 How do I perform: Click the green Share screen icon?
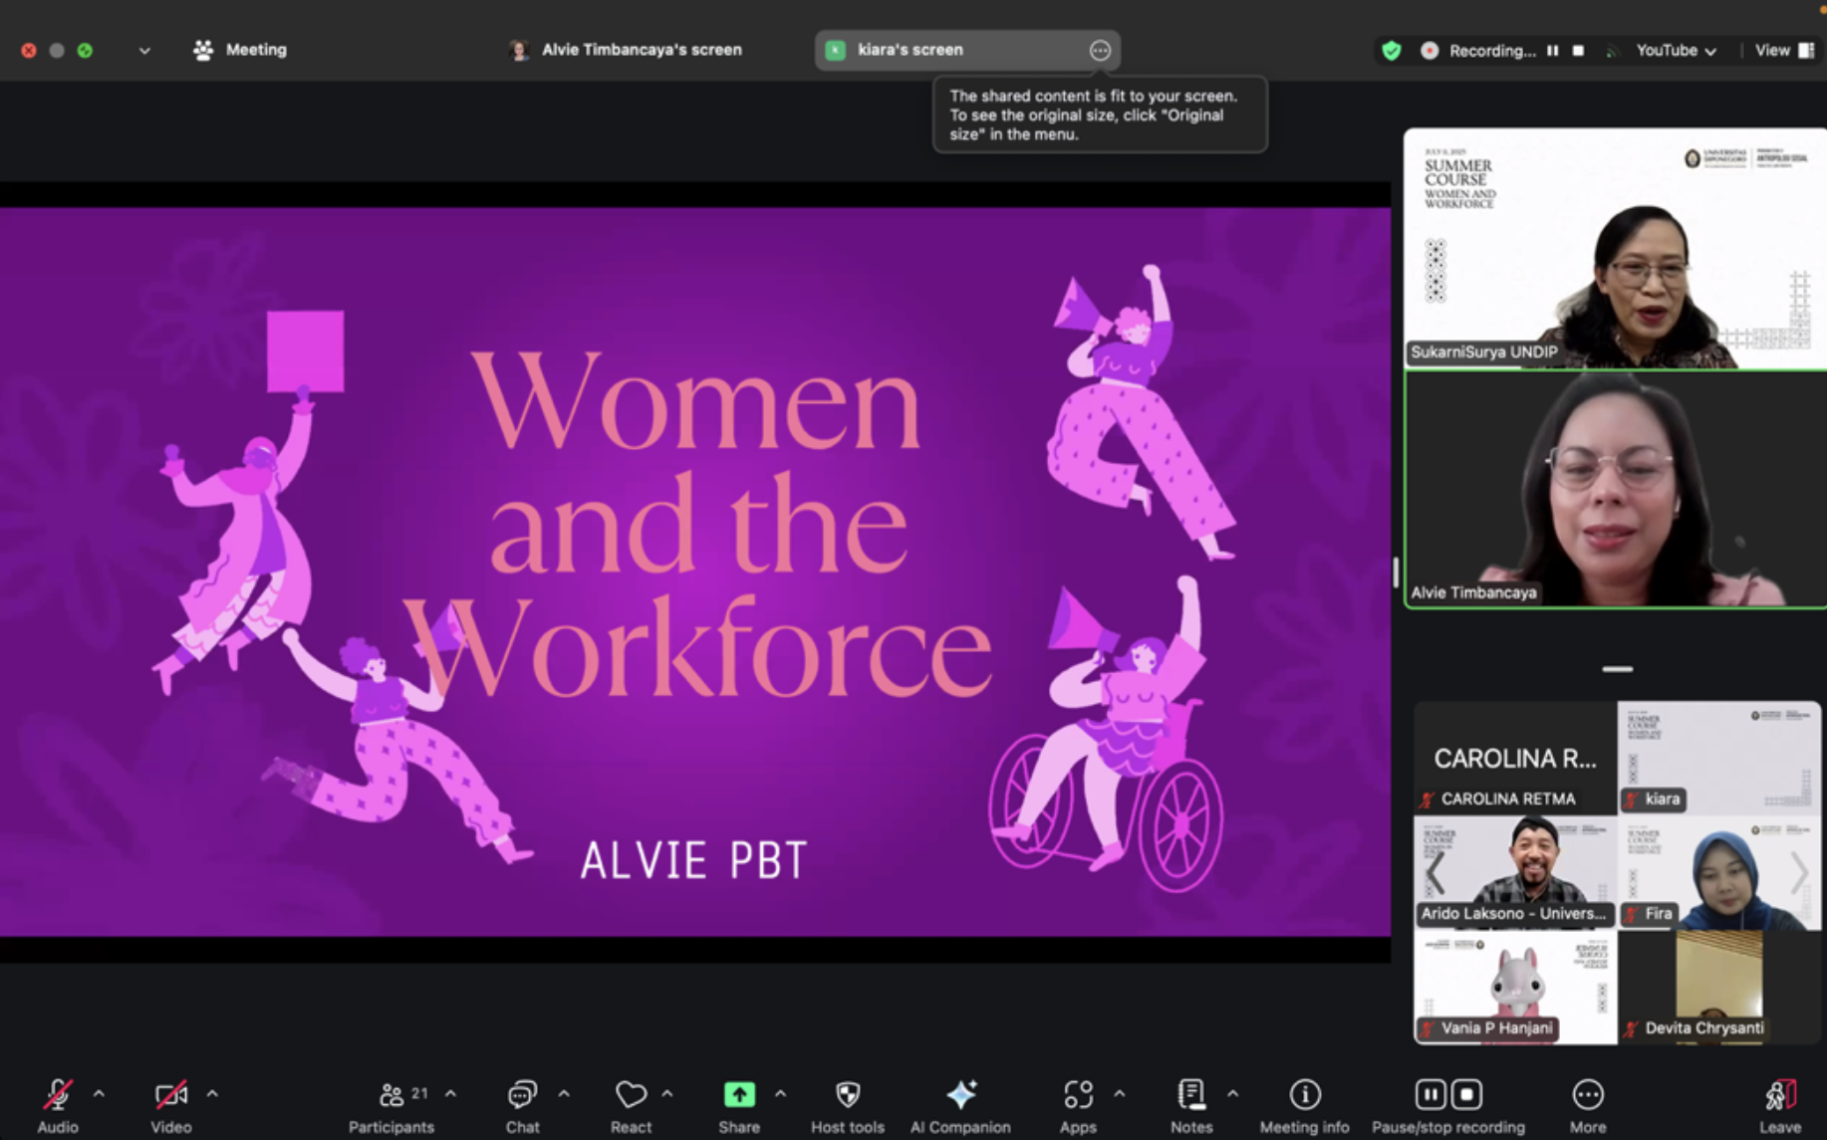coord(738,1095)
